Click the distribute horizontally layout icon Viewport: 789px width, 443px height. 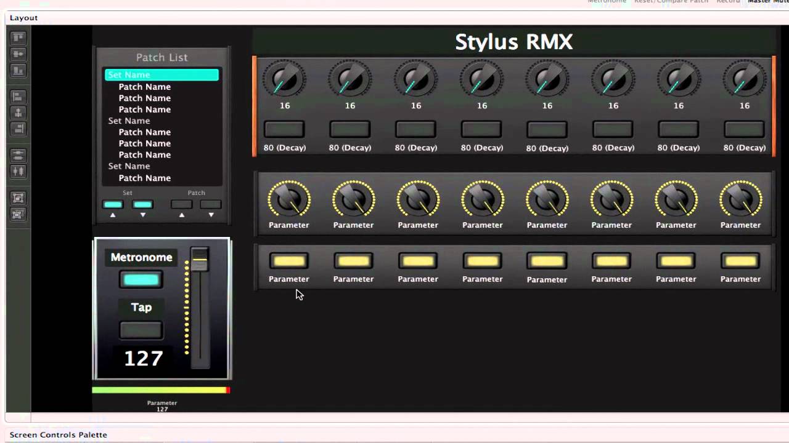(x=18, y=171)
